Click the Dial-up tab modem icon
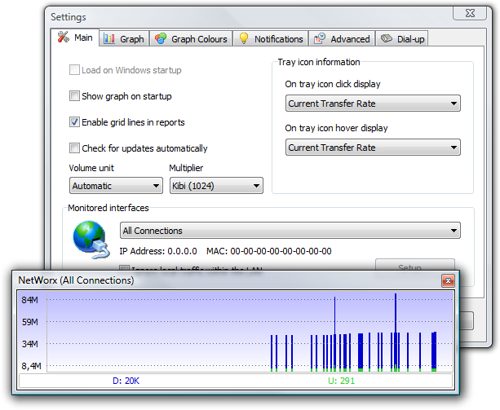 387,38
